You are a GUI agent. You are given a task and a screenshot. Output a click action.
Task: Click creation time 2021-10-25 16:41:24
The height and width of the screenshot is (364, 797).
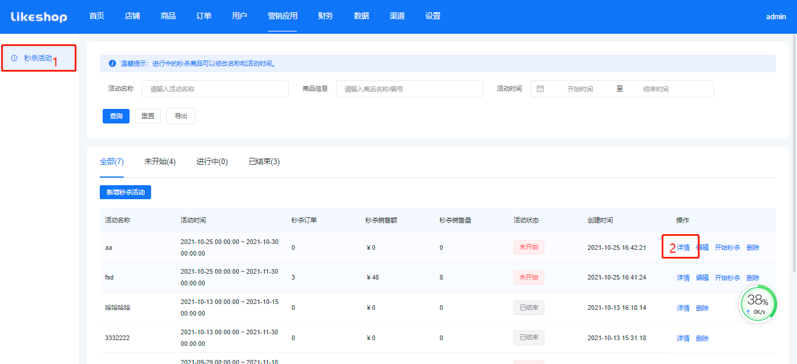click(x=617, y=278)
